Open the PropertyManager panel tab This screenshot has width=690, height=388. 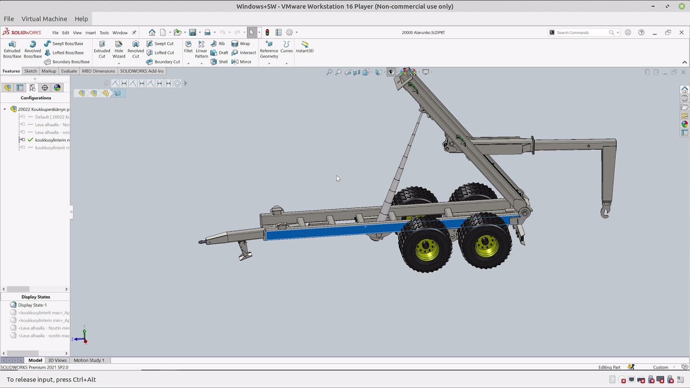click(x=20, y=88)
